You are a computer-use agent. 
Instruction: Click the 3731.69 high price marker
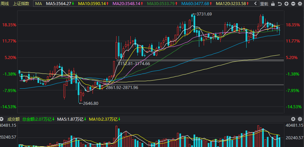coord(202,14)
